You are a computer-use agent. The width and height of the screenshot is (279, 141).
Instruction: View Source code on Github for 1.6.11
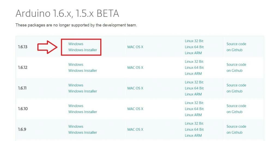click(236, 88)
